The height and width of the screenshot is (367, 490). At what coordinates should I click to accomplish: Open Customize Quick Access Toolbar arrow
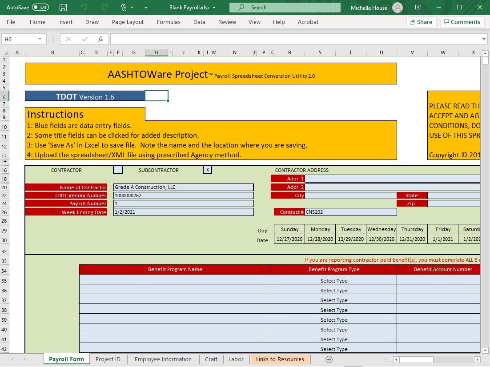click(146, 8)
